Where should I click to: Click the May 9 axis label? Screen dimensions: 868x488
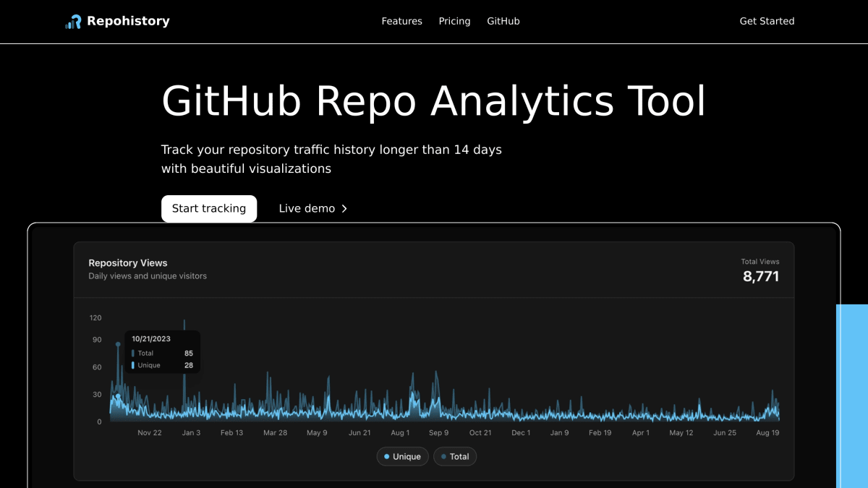point(317,432)
